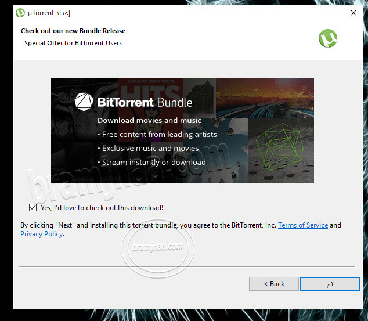The height and width of the screenshot is (321, 368).
Task: Uncheck the "Yes, I'd love to check out" checkbox
Action: point(32,207)
